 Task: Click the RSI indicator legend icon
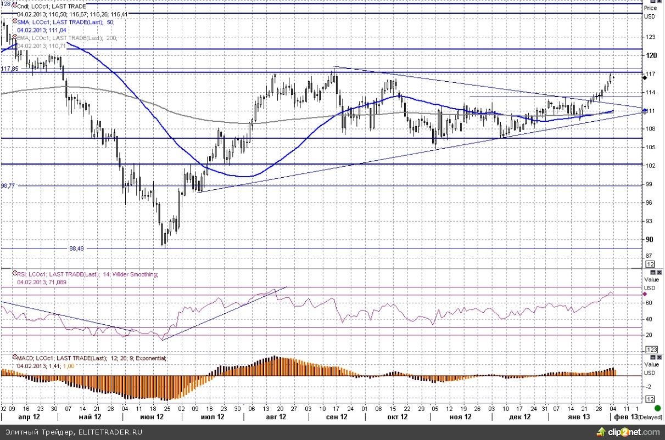click(14, 274)
